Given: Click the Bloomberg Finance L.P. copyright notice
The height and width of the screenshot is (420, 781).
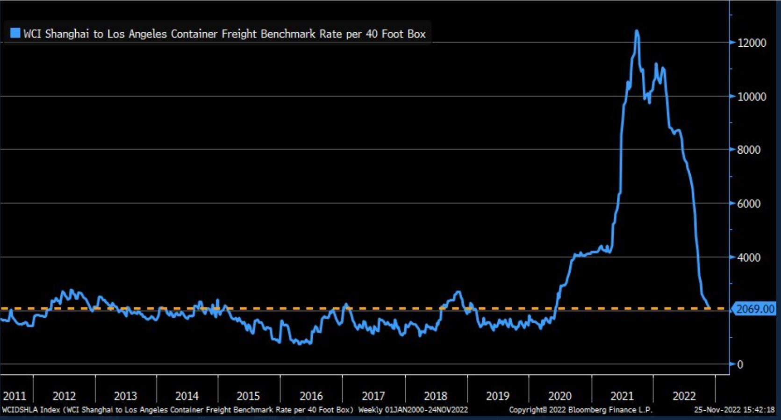Looking at the screenshot, I should point(580,410).
